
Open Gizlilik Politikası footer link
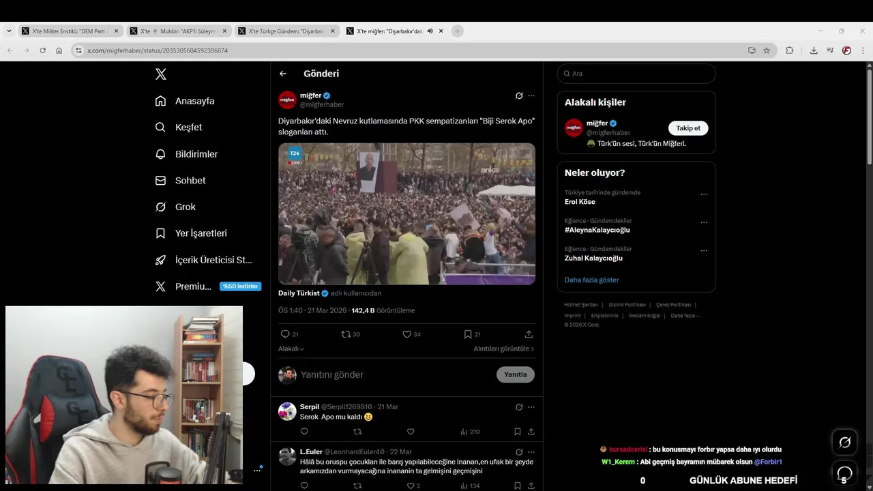click(627, 305)
